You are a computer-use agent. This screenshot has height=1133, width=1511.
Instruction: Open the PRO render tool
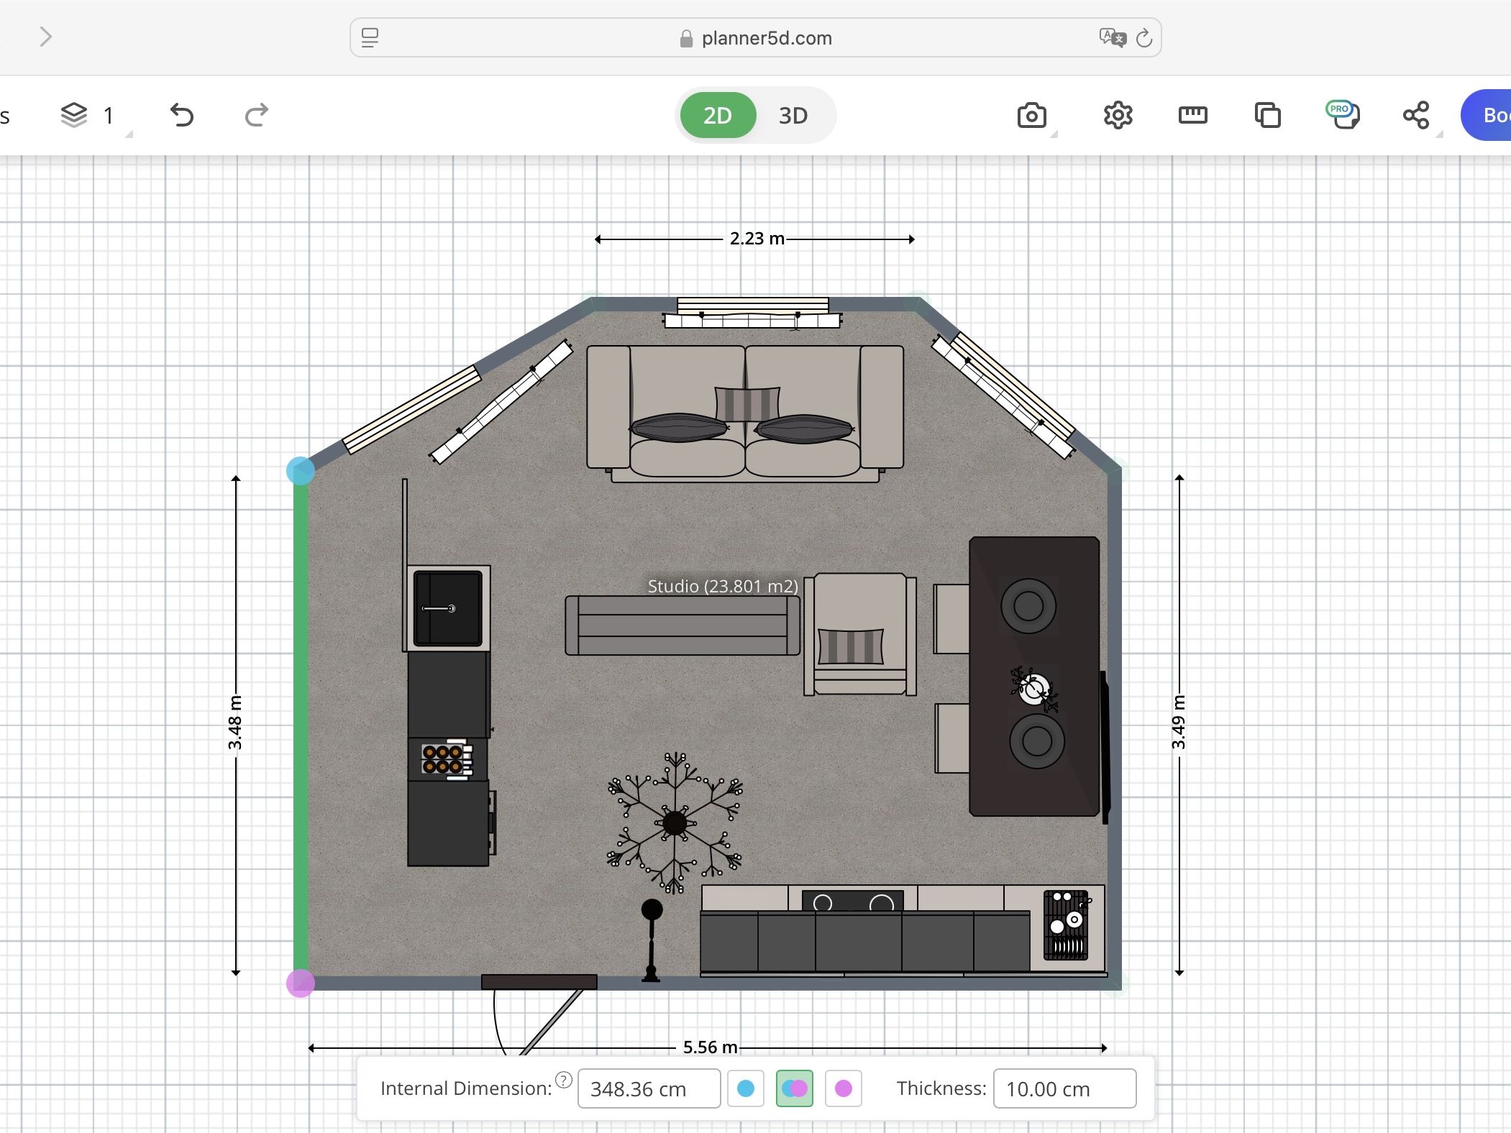[x=1342, y=115]
